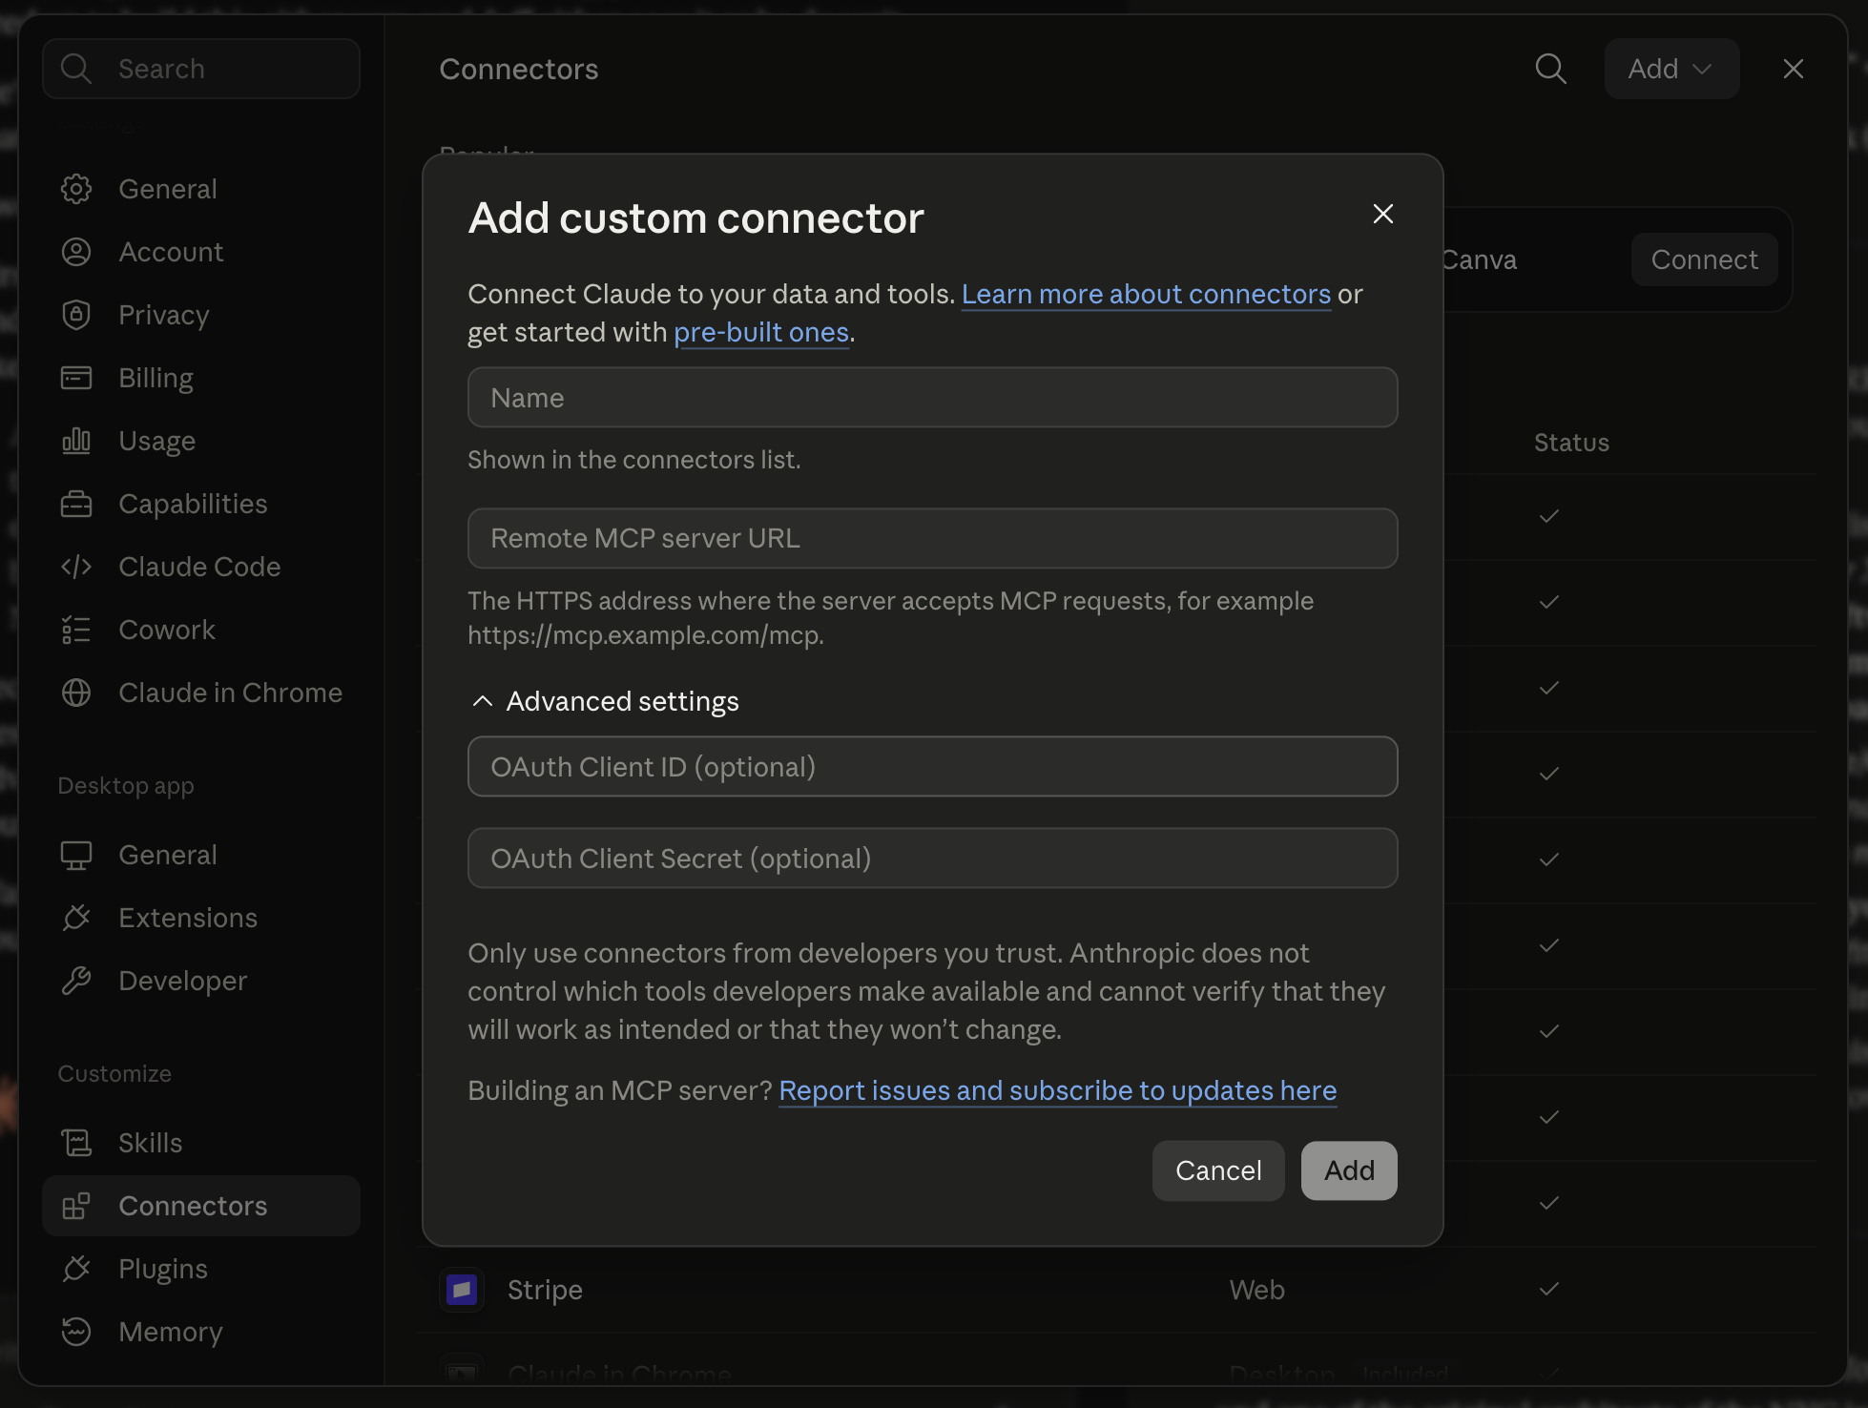Image resolution: width=1868 pixels, height=1408 pixels.
Task: Select Claude in Chrome sidebar item
Action: click(x=201, y=693)
